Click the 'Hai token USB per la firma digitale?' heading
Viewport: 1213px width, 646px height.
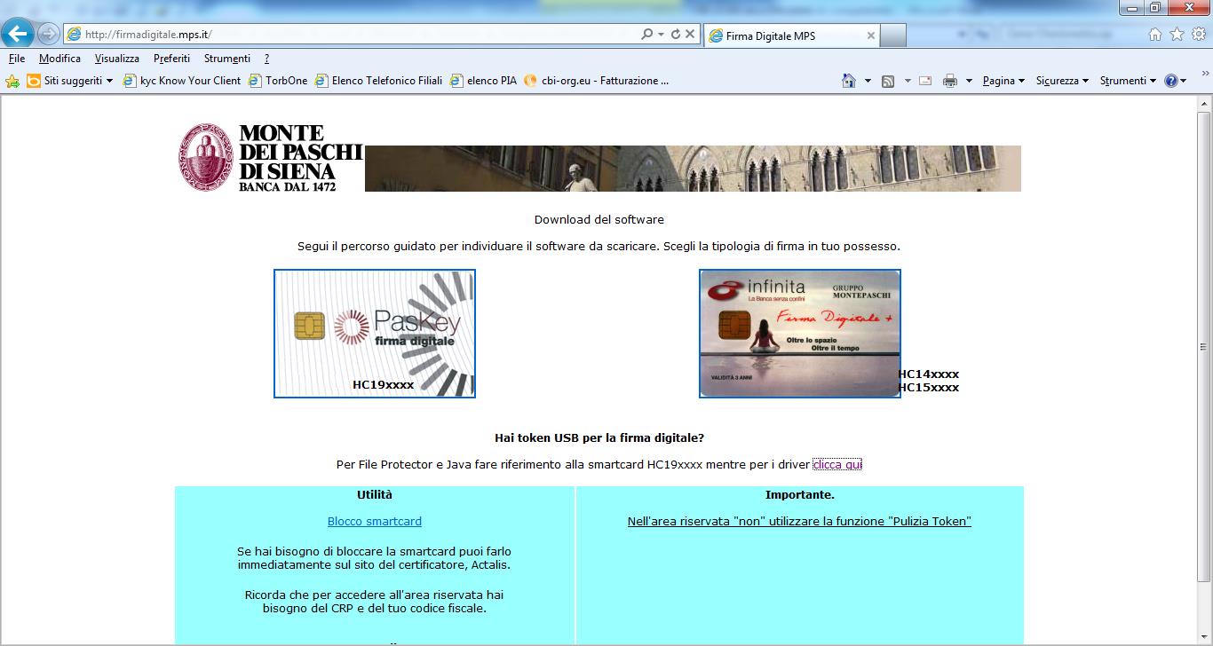tap(599, 437)
